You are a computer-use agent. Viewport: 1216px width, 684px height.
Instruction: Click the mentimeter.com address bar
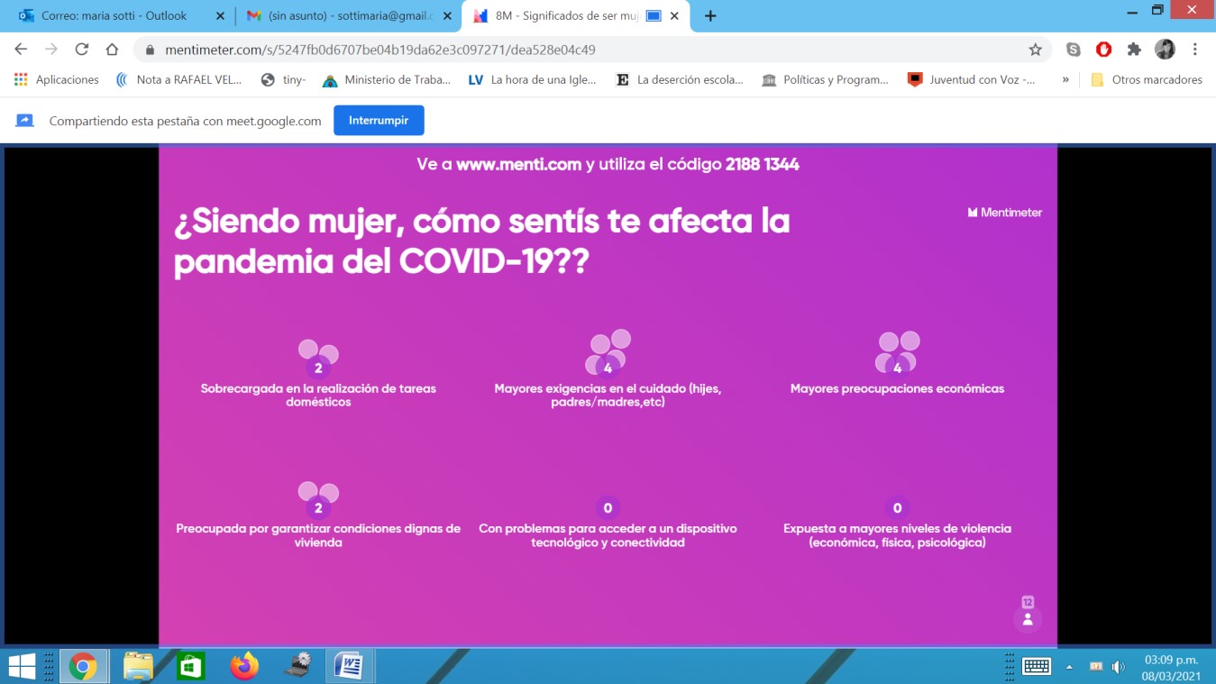(577, 50)
